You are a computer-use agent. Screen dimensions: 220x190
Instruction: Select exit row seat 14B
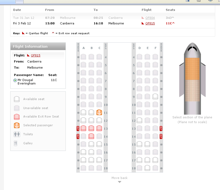[91, 136]
